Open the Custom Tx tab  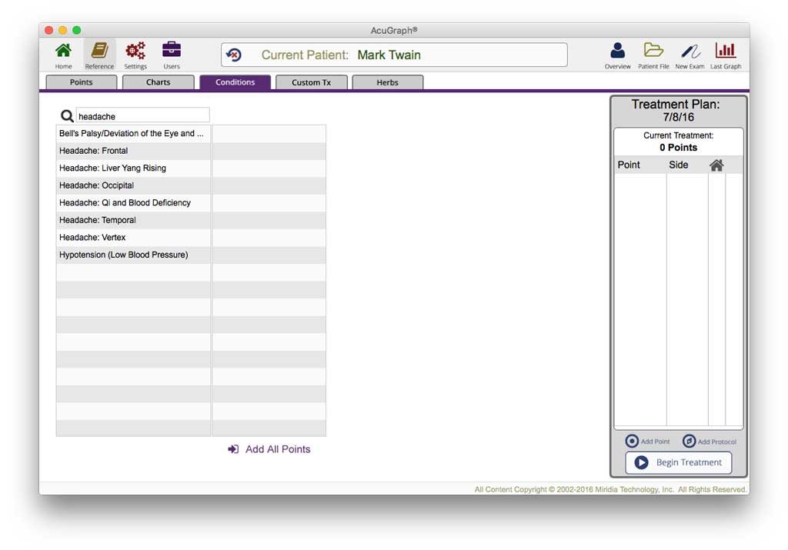(312, 82)
